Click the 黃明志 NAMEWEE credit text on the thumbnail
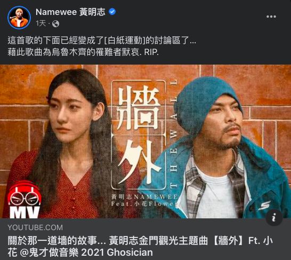This screenshot has height=260, width=291. (145, 197)
